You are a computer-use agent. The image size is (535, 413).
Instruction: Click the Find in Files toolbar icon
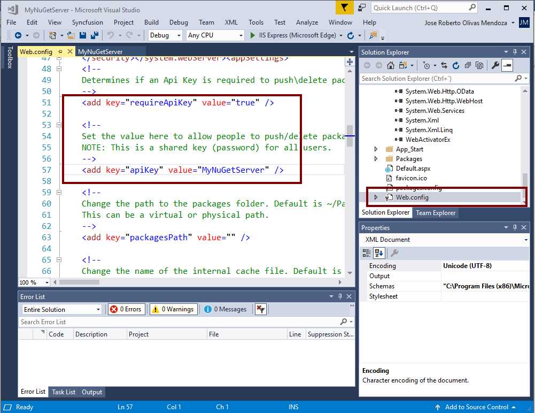tap(373, 35)
